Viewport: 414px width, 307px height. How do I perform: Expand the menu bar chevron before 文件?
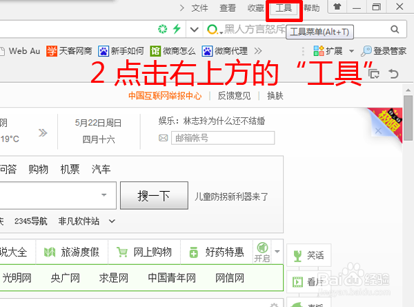click(181, 8)
